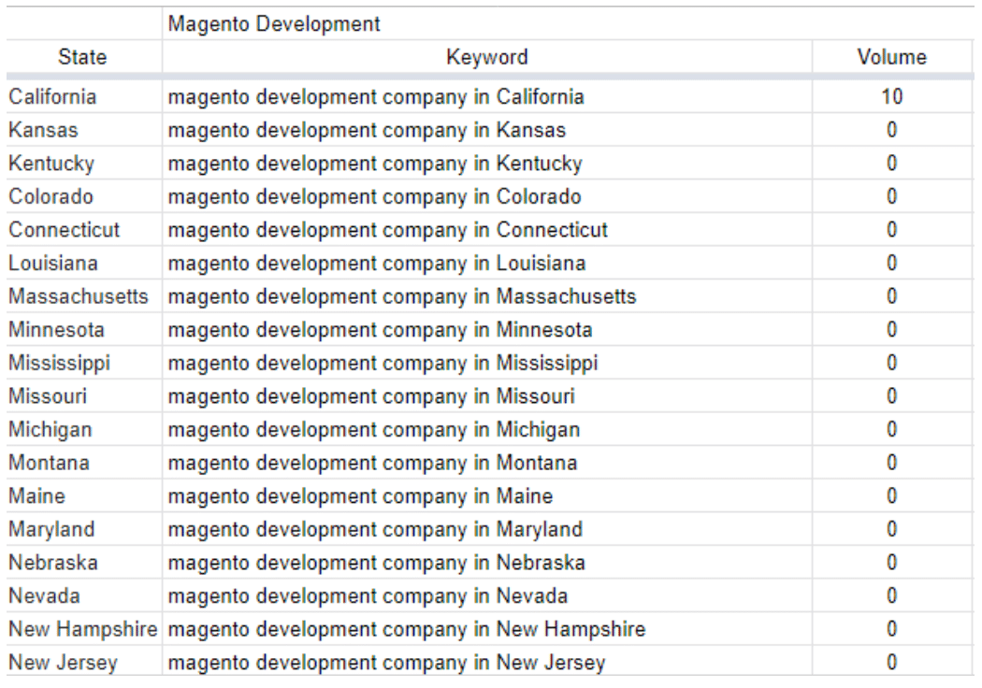Click 'magento development company in Colorado' cell
Screen dimensions: 982x688
(486, 196)
